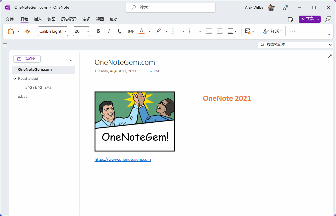The width and height of the screenshot is (336, 216).
Task: Click the Format Painter brush icon
Action: pos(27,31)
